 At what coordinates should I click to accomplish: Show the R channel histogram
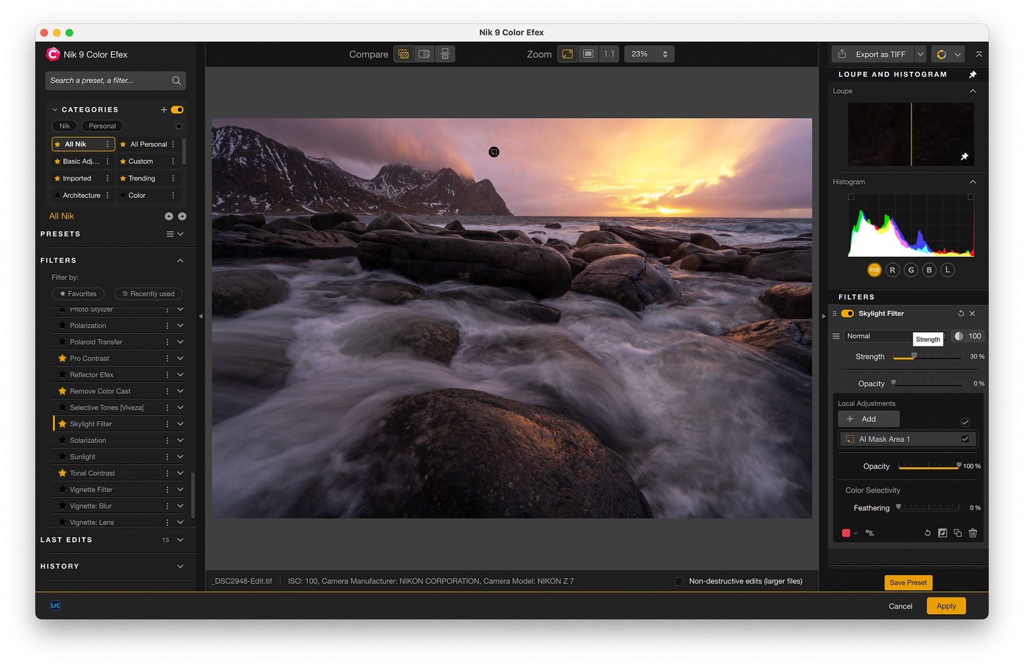point(893,270)
